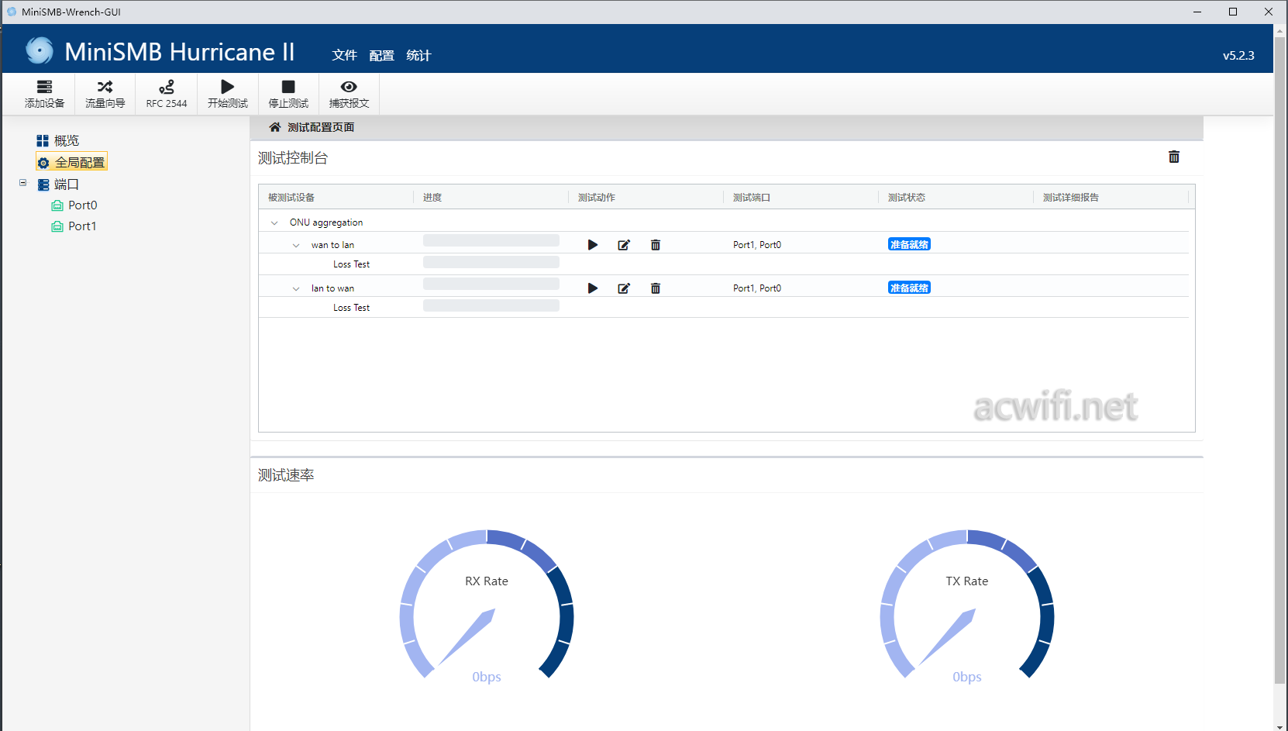Click Port1, Port0 cell in lan to wan row
1288x731 pixels.
pos(757,288)
